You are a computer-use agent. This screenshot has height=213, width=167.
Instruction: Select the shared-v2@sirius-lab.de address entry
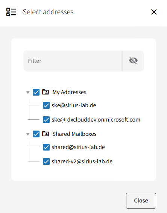click(82, 161)
